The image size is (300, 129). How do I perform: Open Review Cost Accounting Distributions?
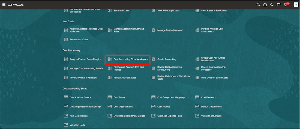pos(170,68)
